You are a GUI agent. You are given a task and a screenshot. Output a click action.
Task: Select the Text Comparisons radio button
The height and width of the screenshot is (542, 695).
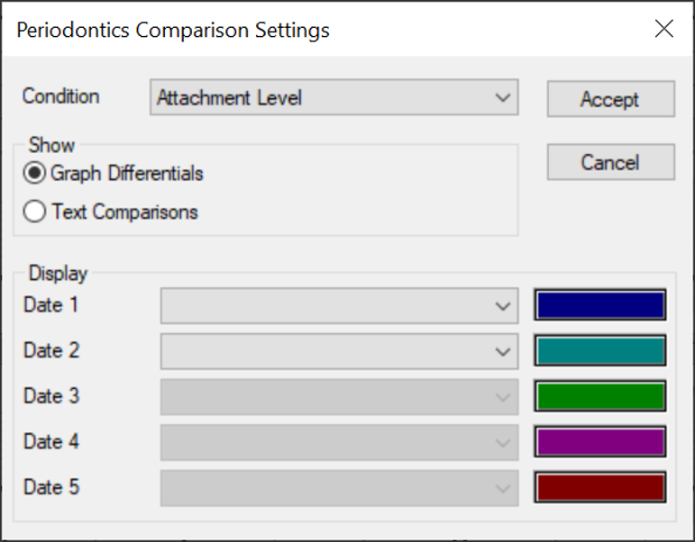coord(35,212)
